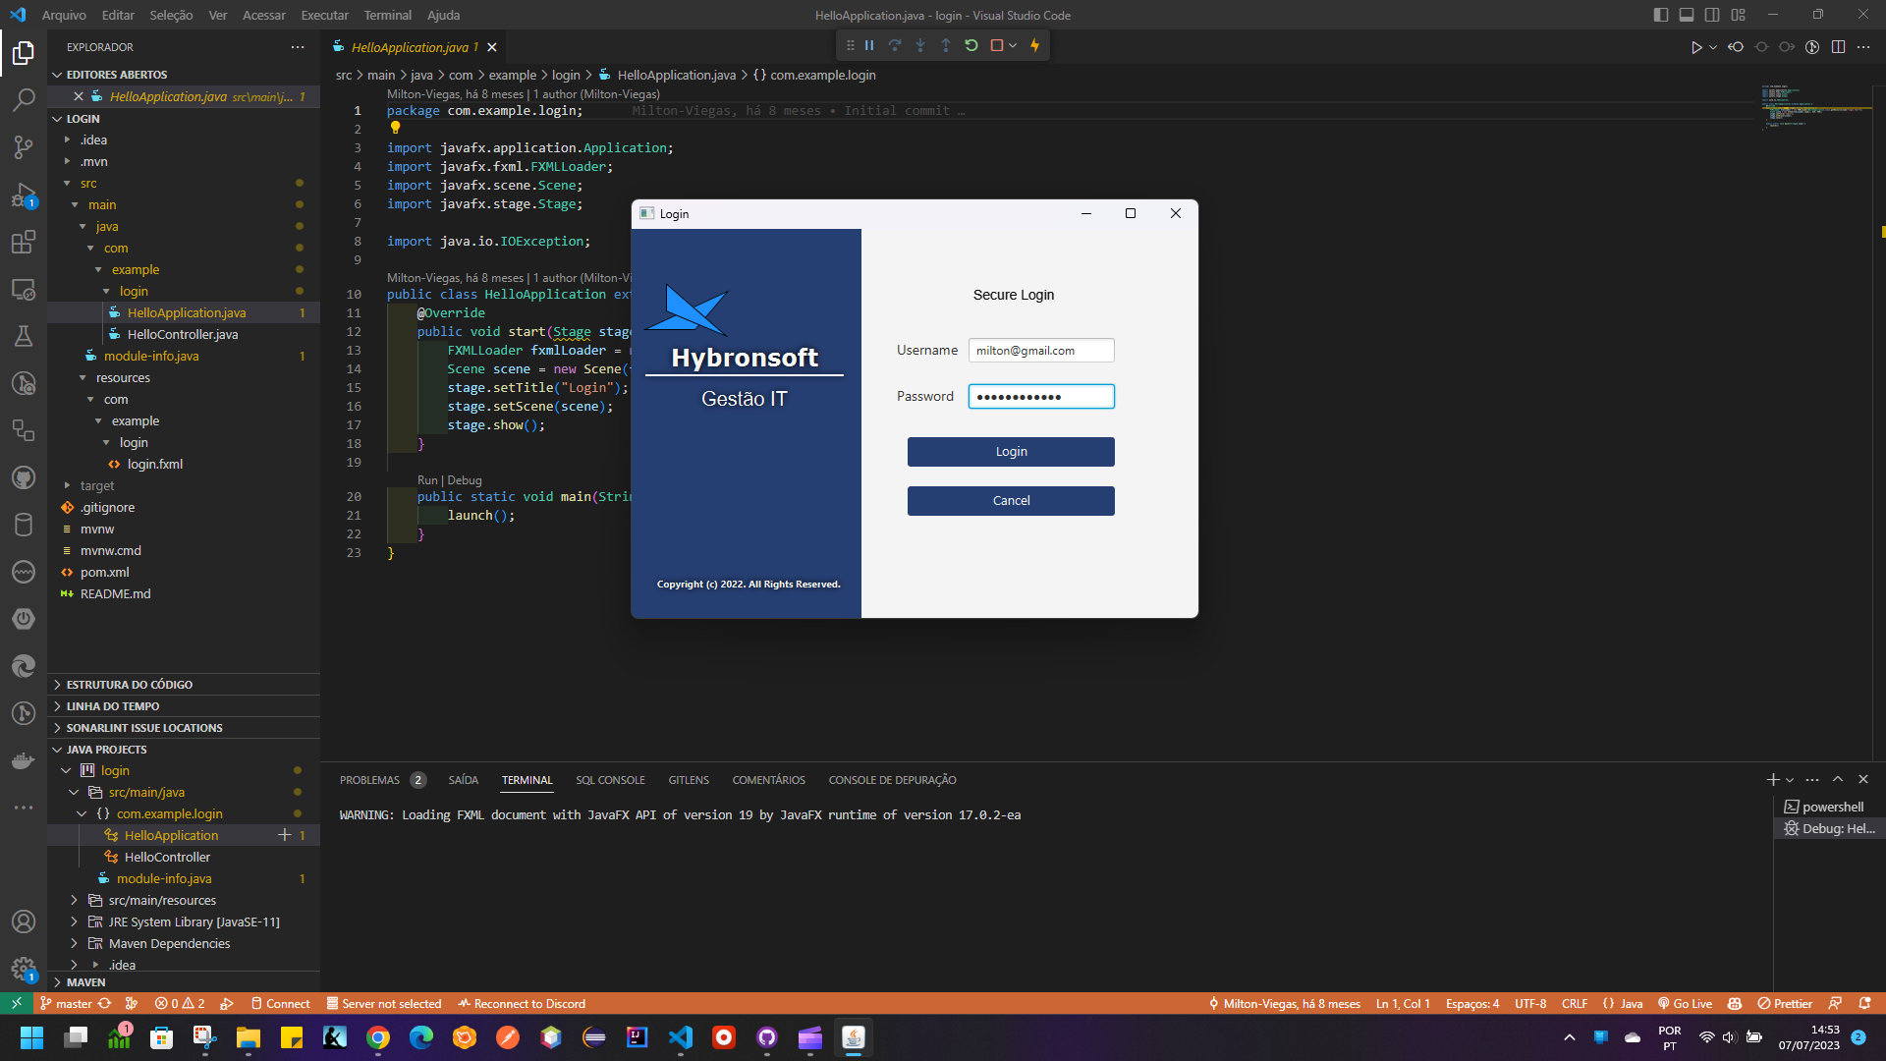Switch to the SQL CONSOLE tab
The height and width of the screenshot is (1061, 1886).
coord(610,779)
